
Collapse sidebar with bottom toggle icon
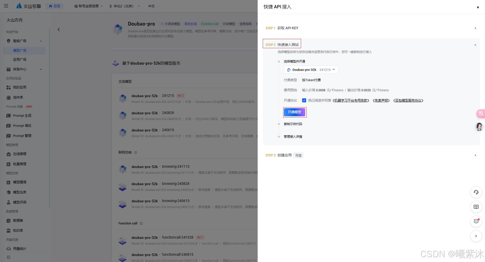pyautogui.click(x=9, y=257)
